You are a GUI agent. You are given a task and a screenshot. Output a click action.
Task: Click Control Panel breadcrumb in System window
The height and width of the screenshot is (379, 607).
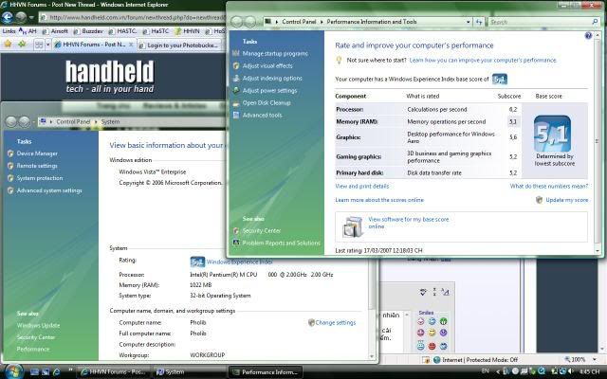point(73,122)
